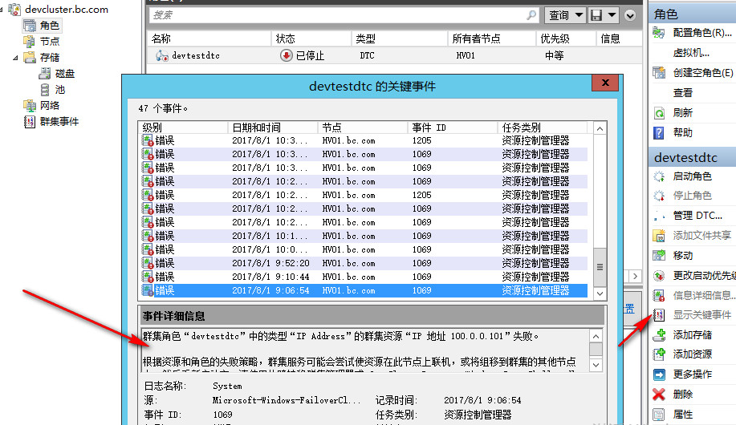
Task: Open the 网络 tree item
Action: point(49,106)
